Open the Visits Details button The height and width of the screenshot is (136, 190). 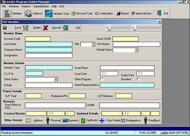[x=110, y=120]
